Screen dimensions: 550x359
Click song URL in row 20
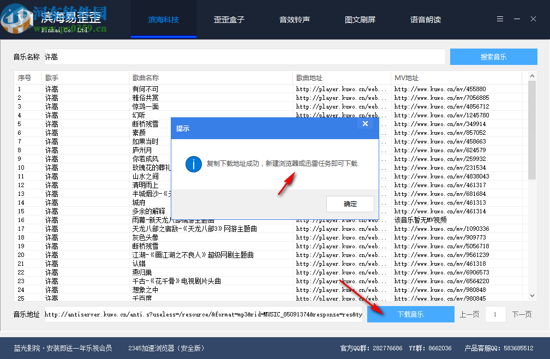pos(342,255)
